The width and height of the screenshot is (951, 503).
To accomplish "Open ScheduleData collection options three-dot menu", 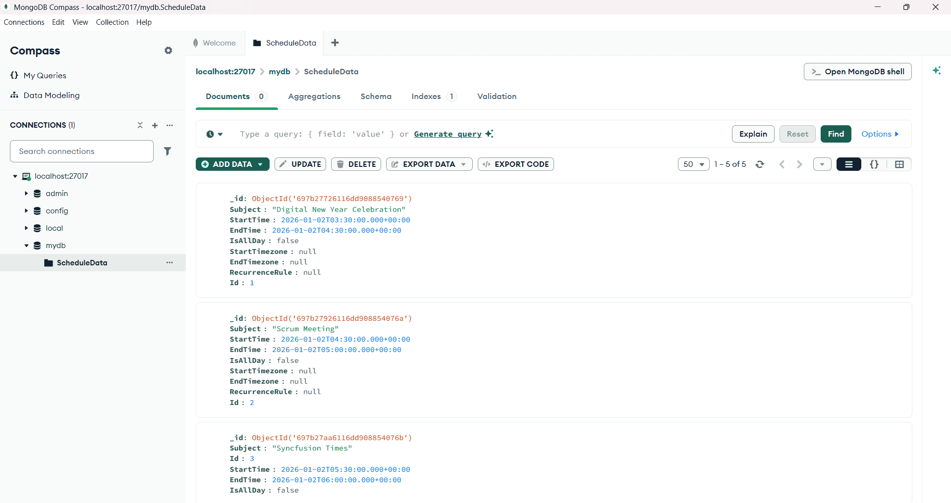I will coord(170,262).
